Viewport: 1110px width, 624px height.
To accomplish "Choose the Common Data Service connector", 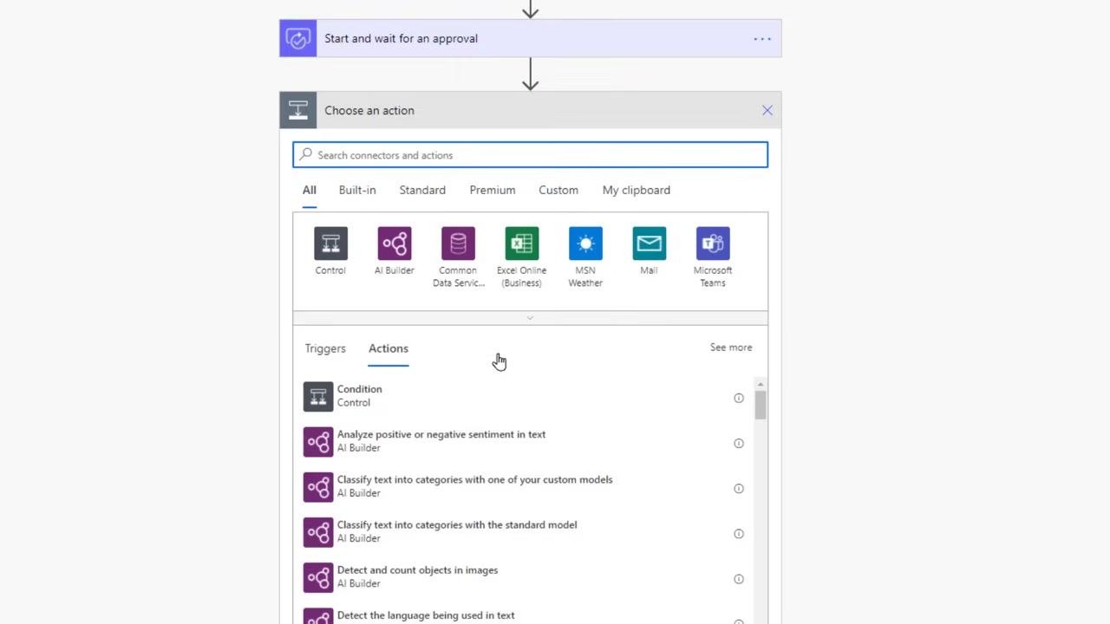I will pos(458,244).
